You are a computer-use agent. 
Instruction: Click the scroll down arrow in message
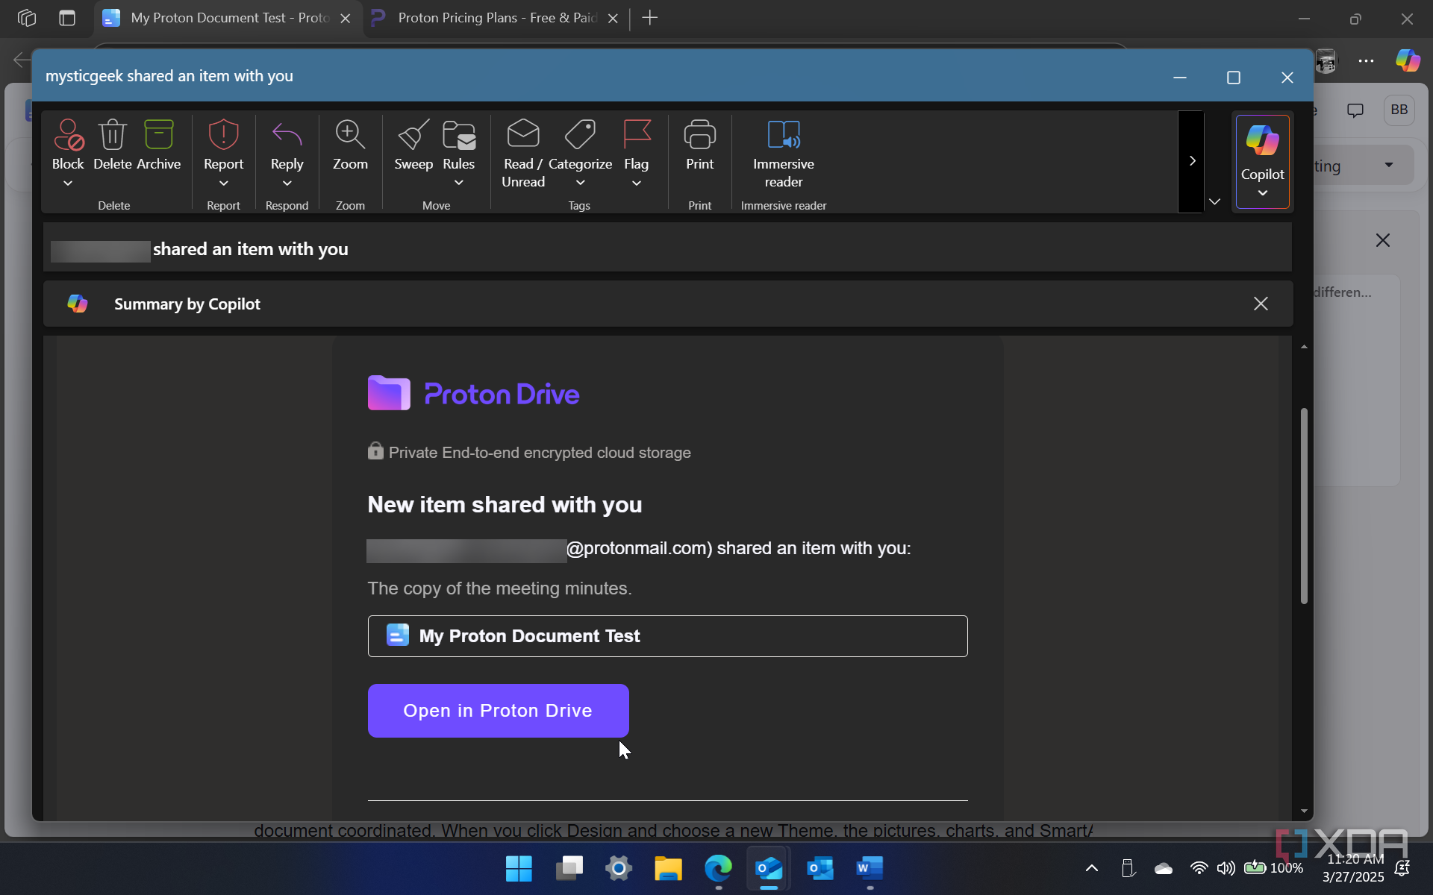(1304, 811)
